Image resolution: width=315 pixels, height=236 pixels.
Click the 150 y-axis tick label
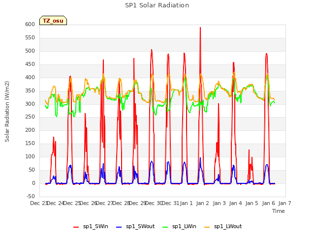point(30,143)
